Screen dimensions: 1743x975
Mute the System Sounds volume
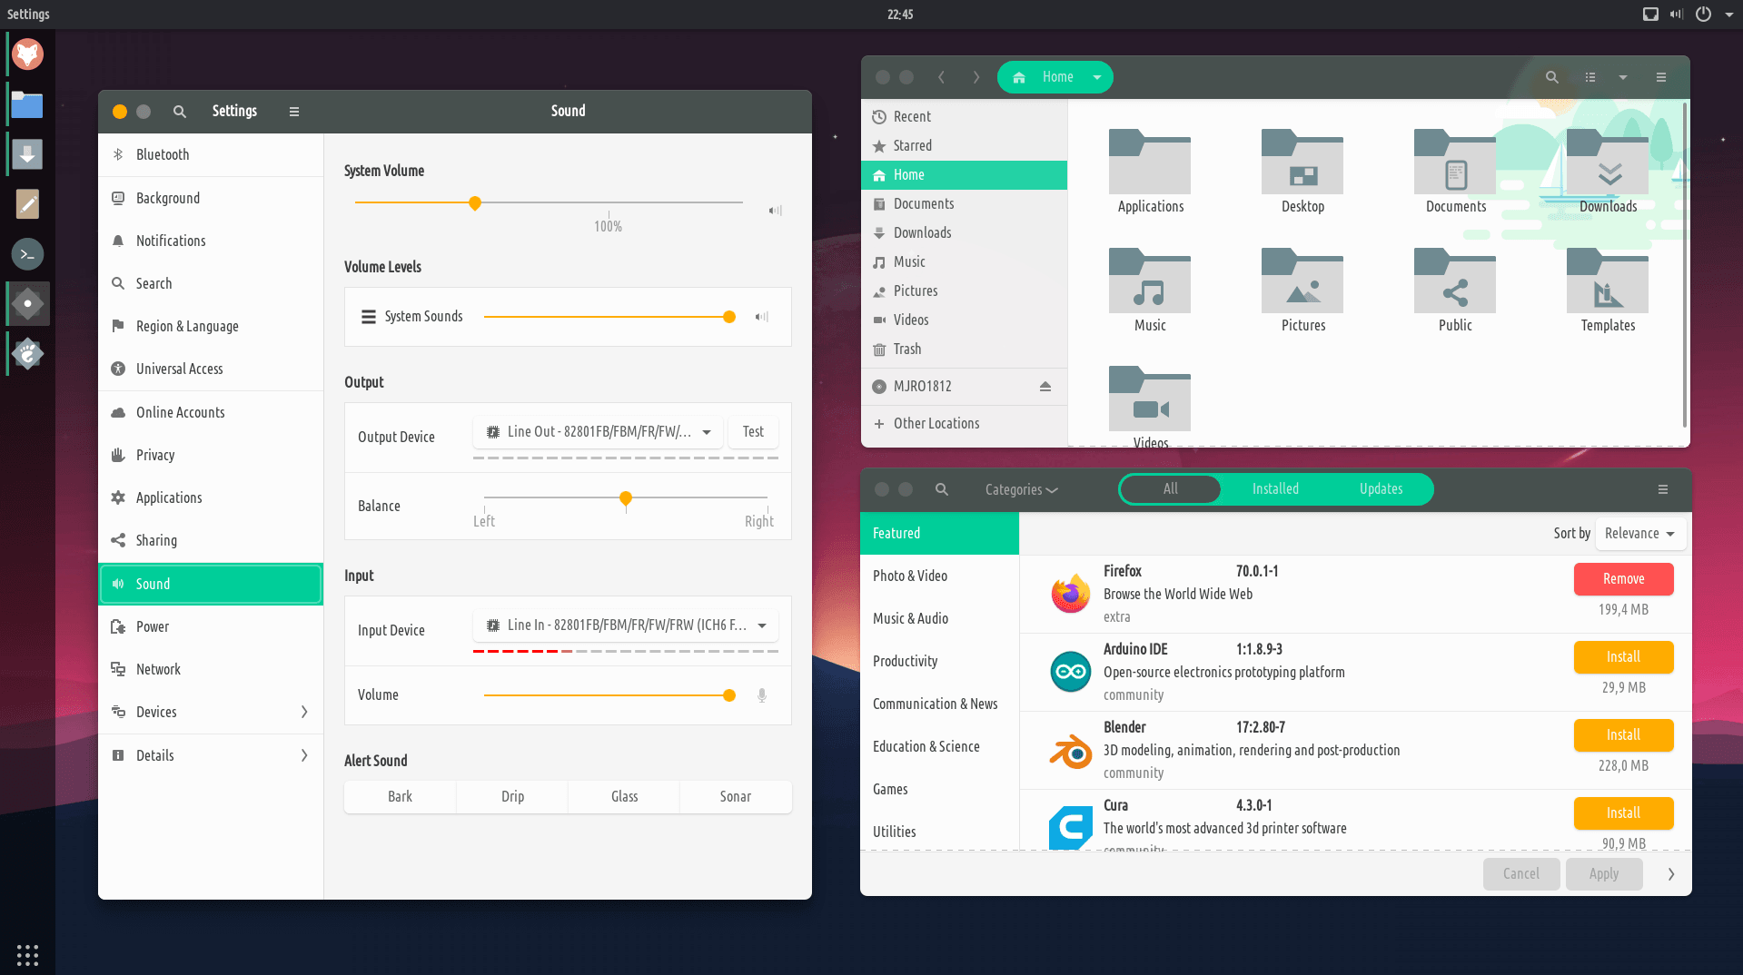761,317
